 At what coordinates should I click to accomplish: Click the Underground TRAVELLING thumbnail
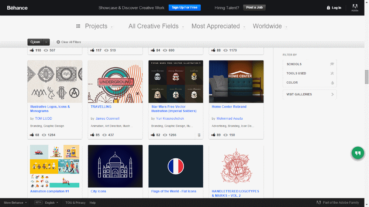[115, 81]
